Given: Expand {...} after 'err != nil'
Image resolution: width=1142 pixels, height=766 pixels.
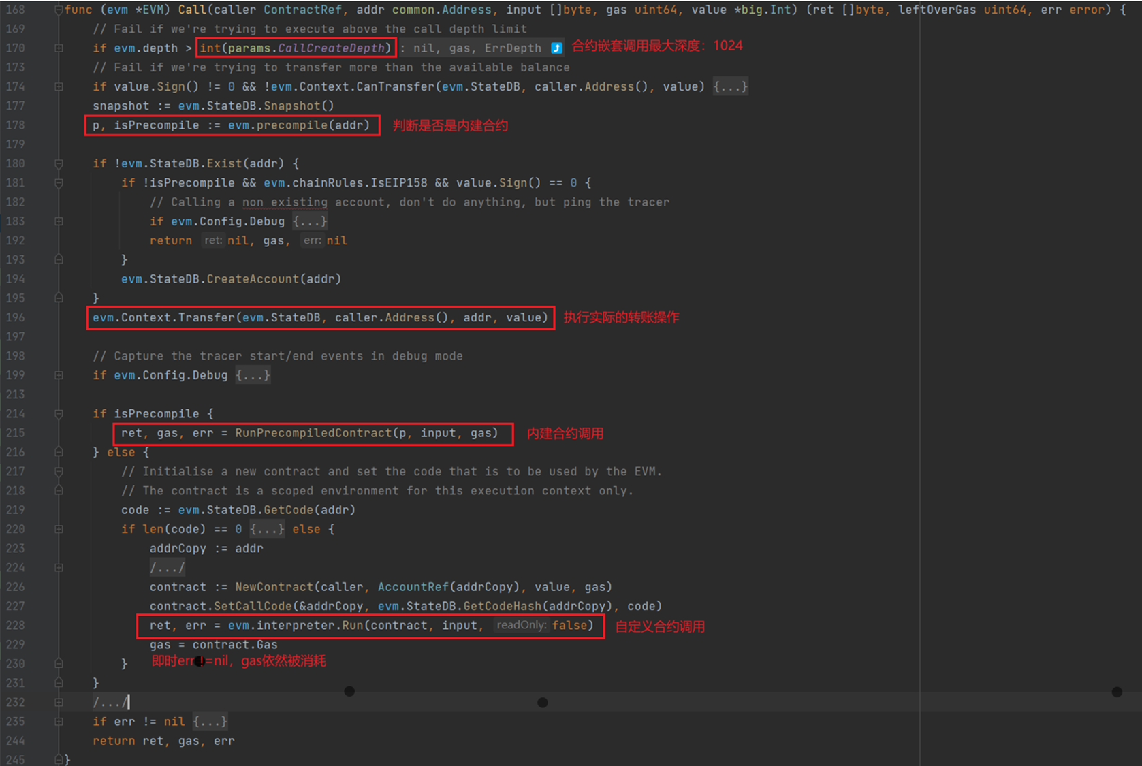Looking at the screenshot, I should tap(210, 721).
